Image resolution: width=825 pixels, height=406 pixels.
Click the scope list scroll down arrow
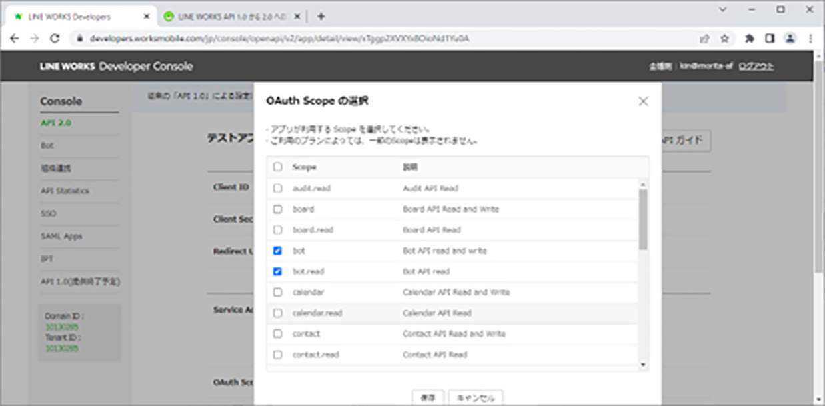[x=643, y=365]
